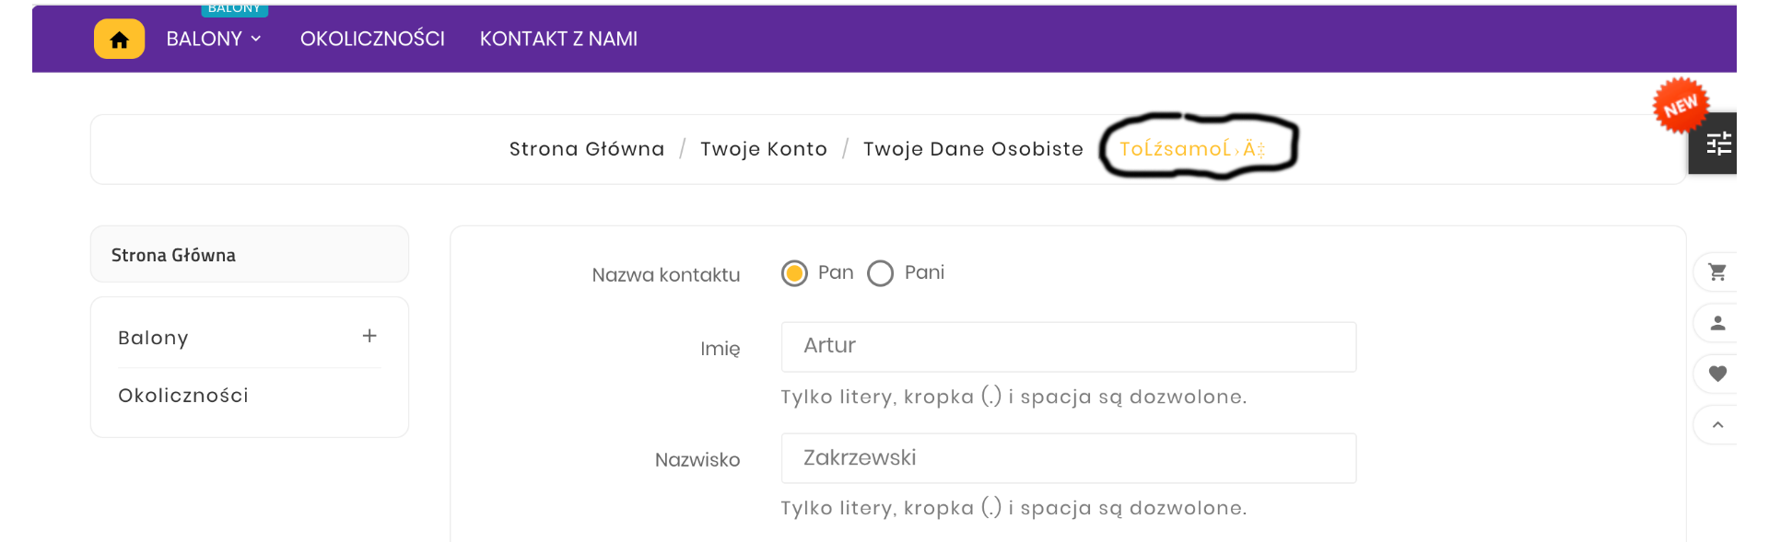This screenshot has width=1769, height=542.
Task: Select the Pan radio button
Action: click(794, 273)
